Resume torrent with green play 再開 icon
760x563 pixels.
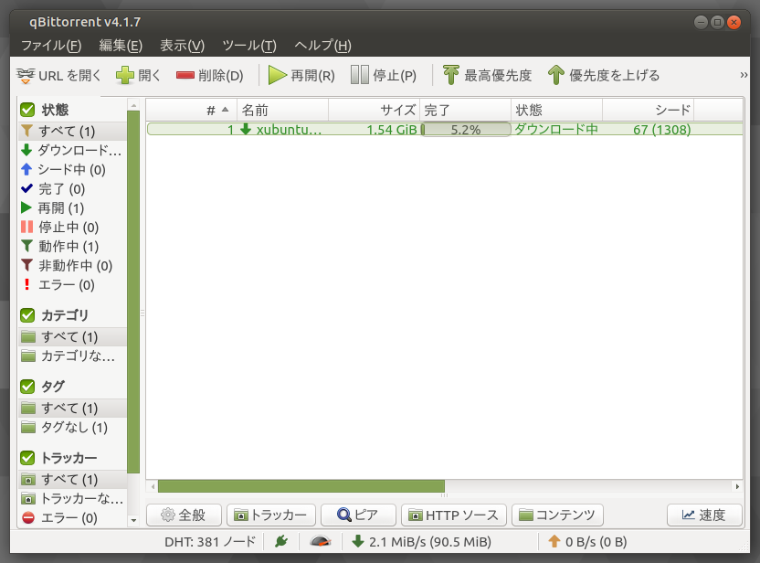tap(278, 75)
